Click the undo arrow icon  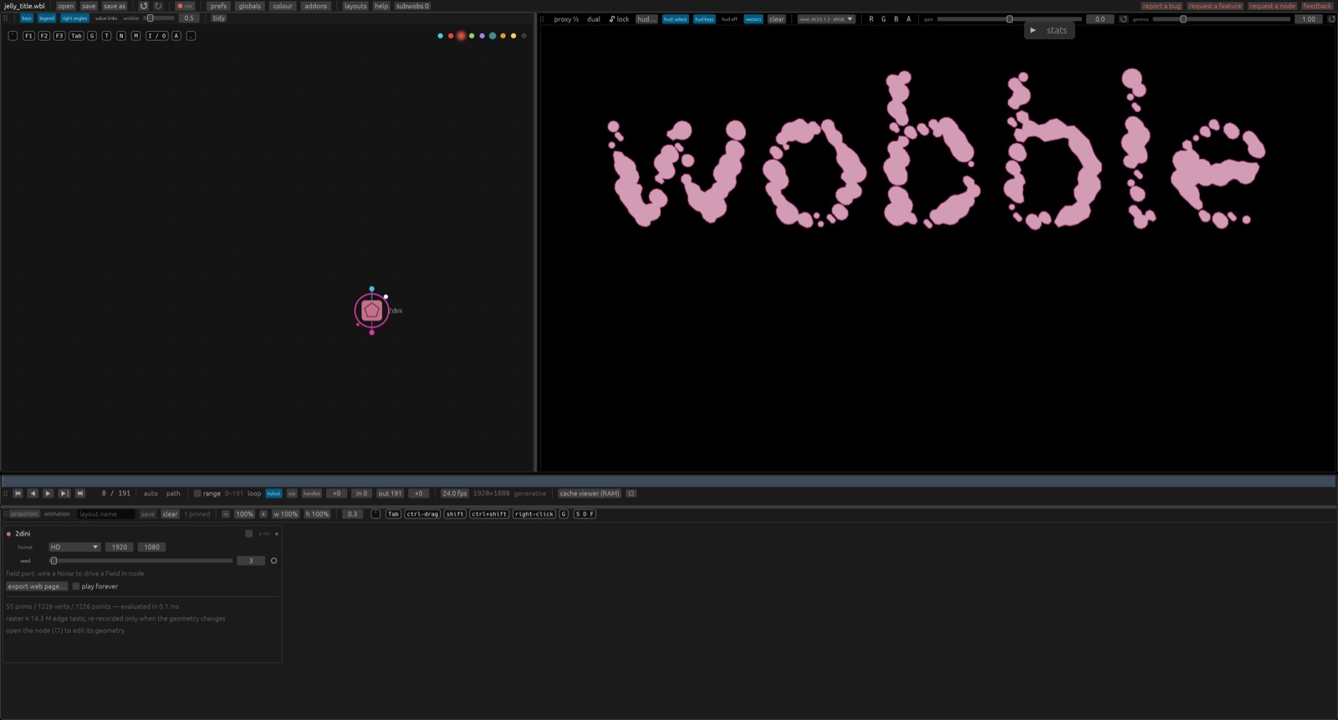[144, 6]
